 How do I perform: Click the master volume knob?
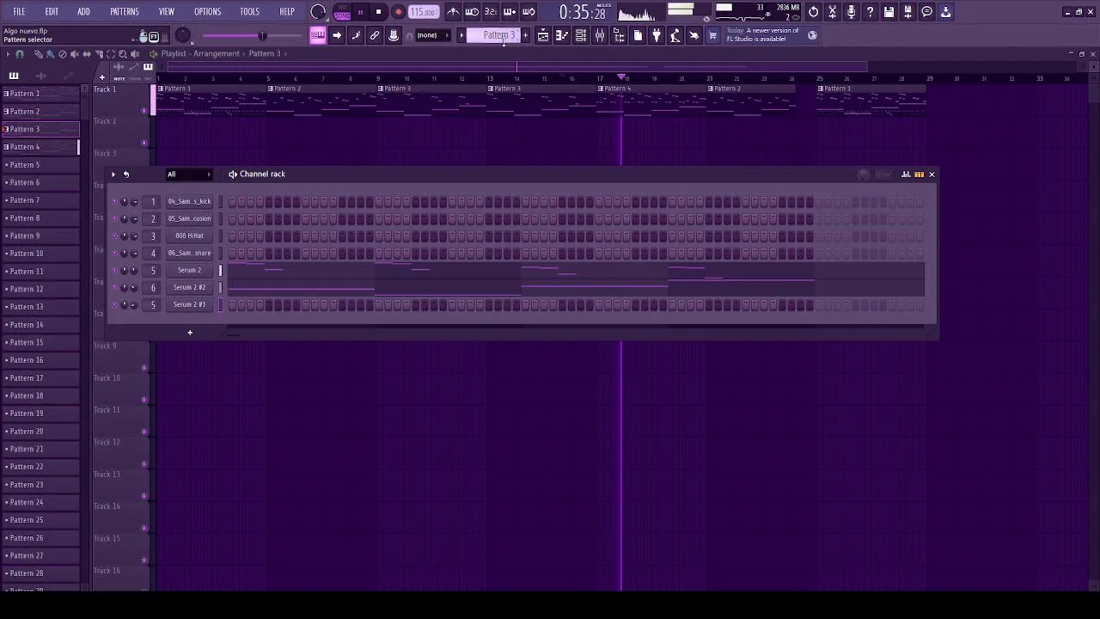[x=182, y=35]
